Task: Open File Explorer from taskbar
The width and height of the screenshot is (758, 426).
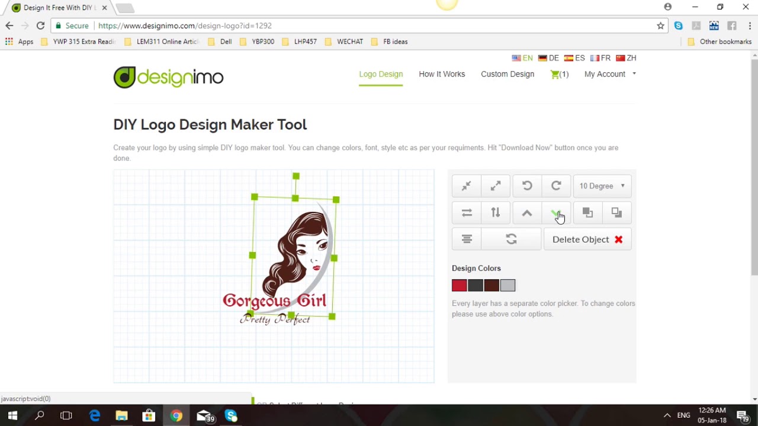Action: point(121,415)
